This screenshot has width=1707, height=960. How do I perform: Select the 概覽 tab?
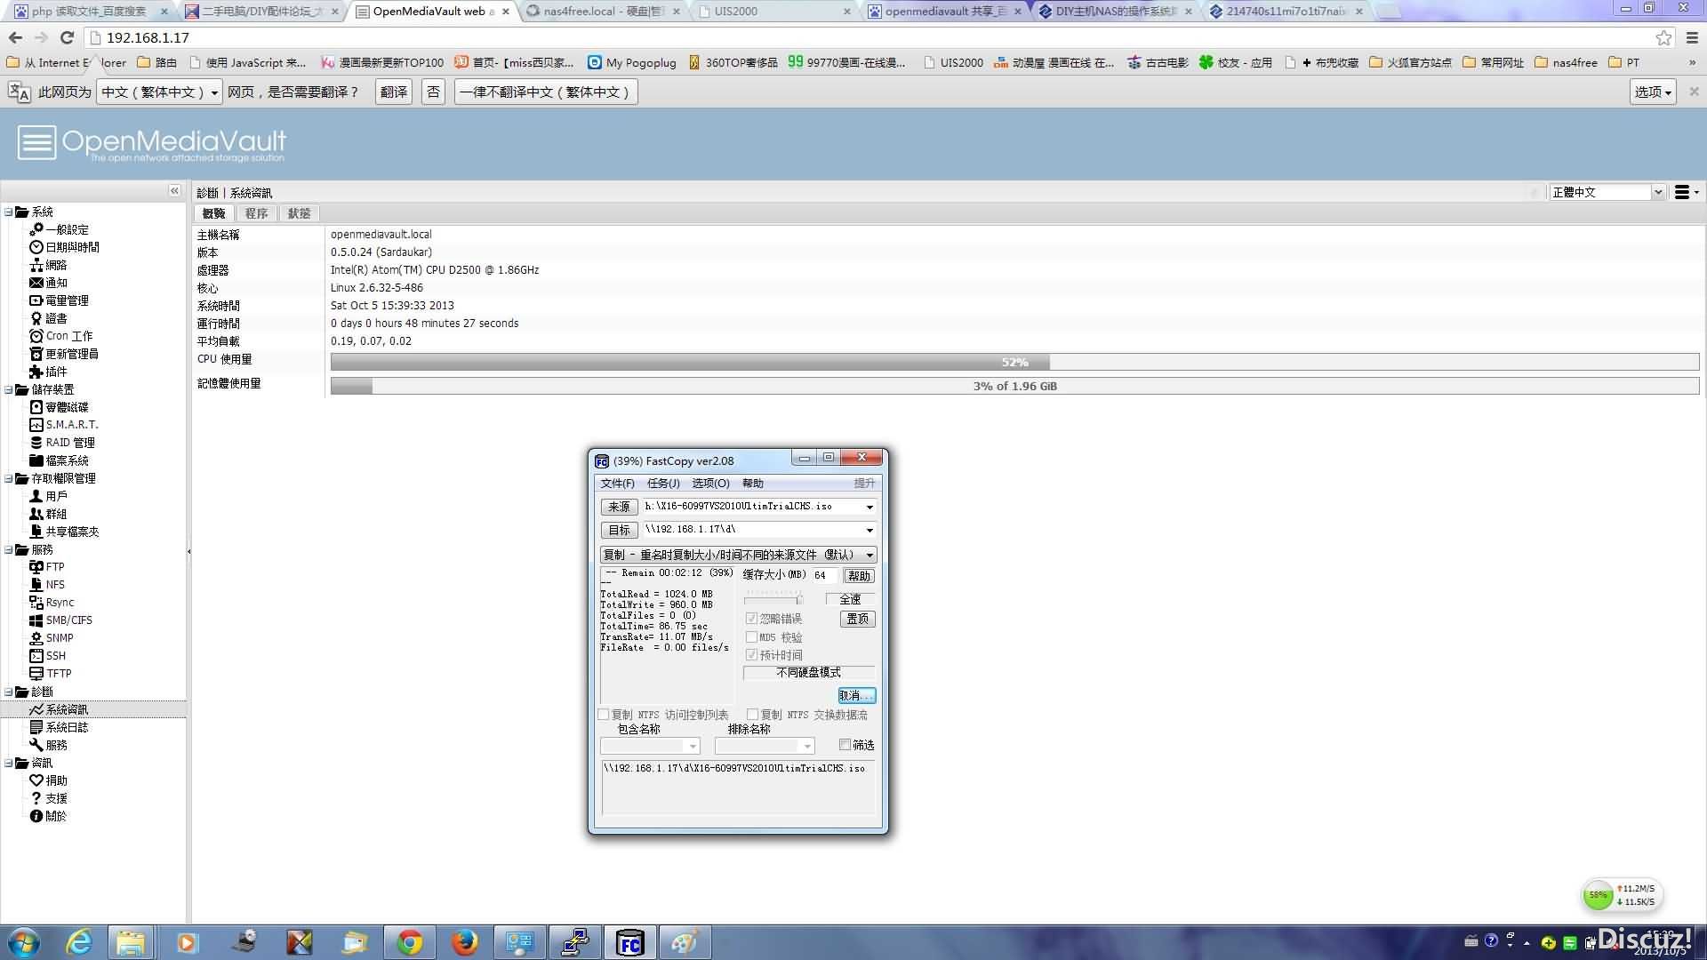point(213,213)
